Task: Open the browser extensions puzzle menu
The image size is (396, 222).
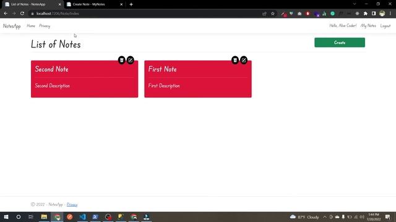Action: tap(366, 14)
